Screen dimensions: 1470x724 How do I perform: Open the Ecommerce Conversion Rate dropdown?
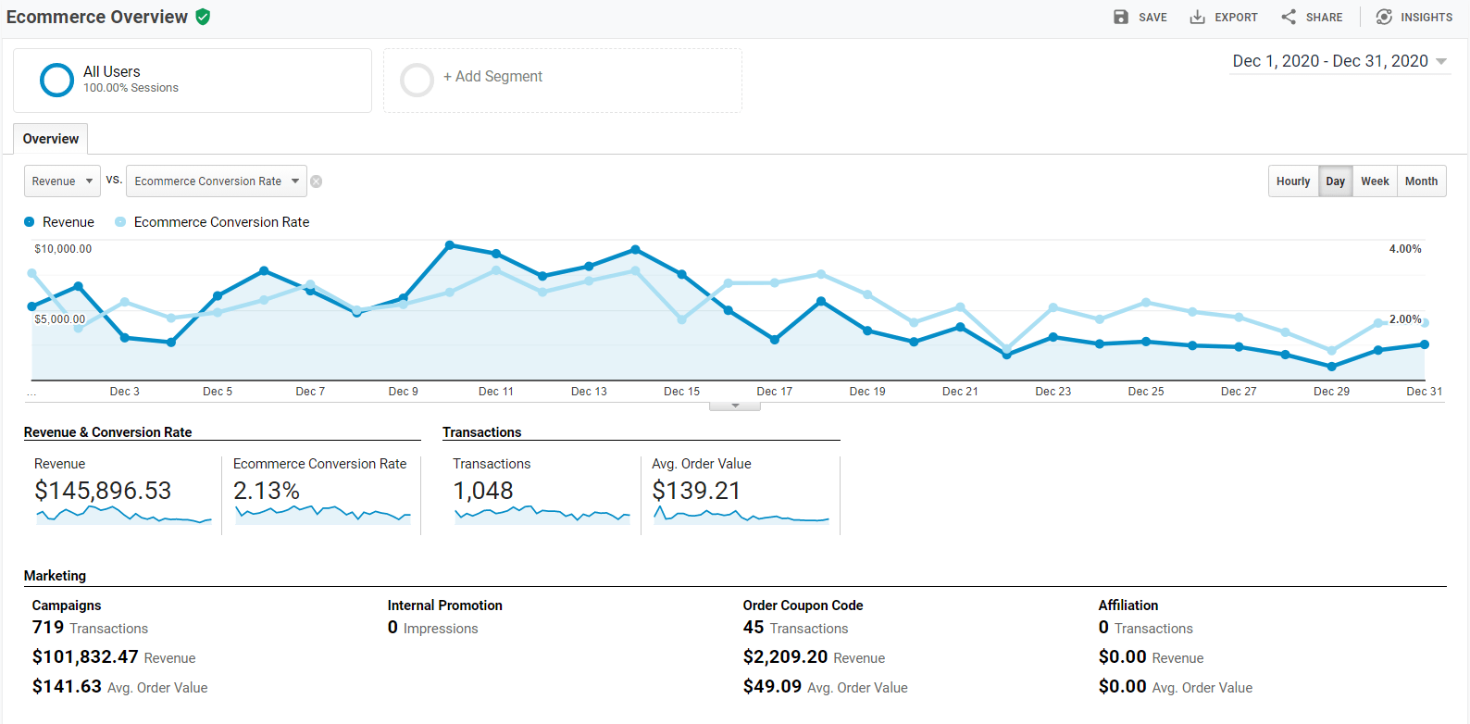(x=216, y=181)
